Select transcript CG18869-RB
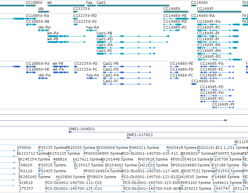This screenshot has height=193, width=248. pos(31,25)
